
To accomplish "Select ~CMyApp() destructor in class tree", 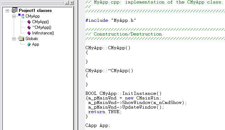I will (42, 27).
